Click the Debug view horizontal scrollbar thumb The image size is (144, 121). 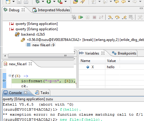[x=41, y=56]
